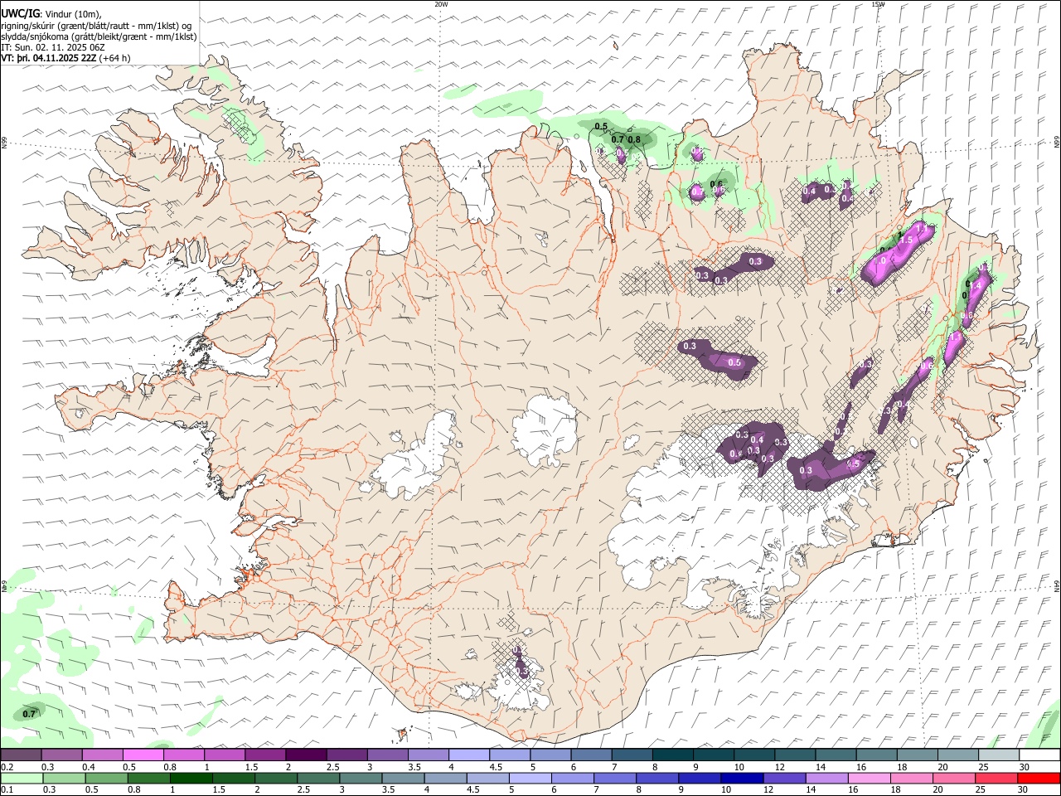Click the dark teal 8 snow legend swatch

(672, 755)
